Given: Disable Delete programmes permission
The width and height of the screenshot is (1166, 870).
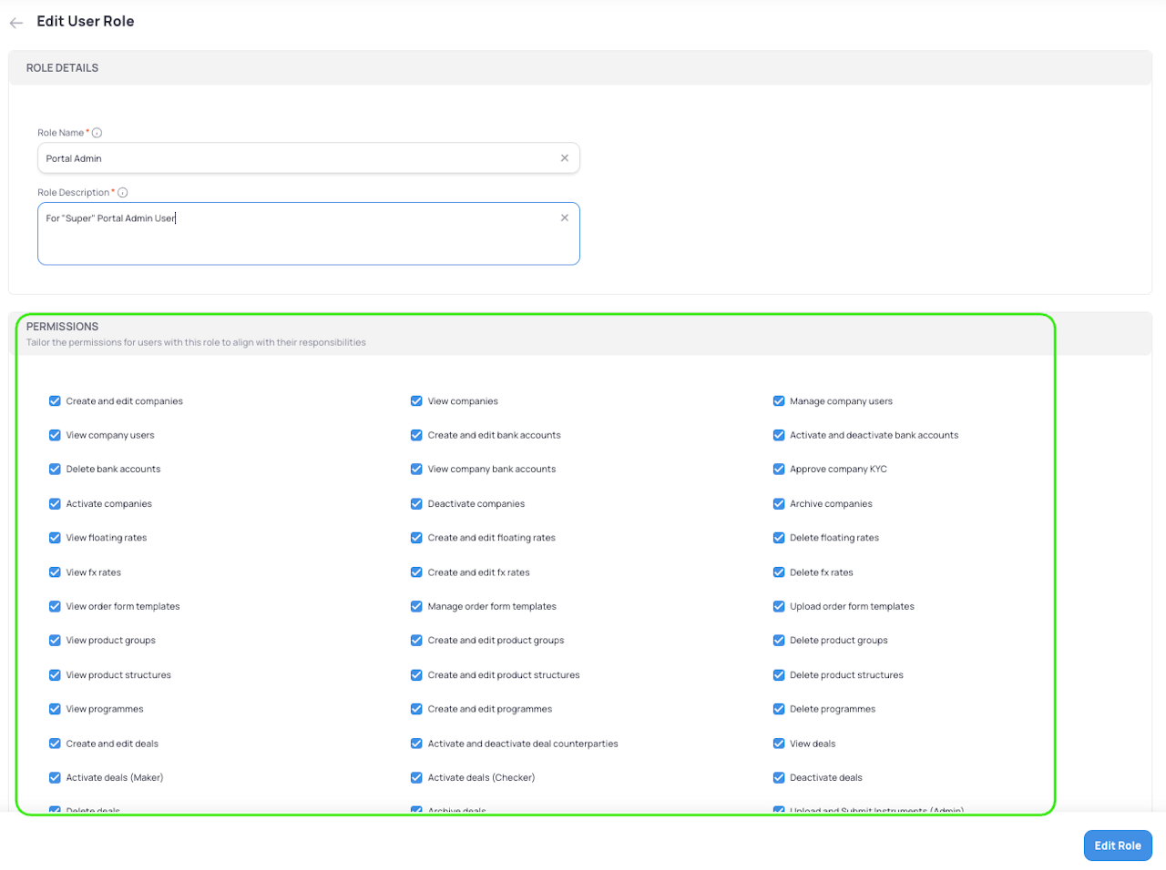Looking at the screenshot, I should [x=779, y=710].
